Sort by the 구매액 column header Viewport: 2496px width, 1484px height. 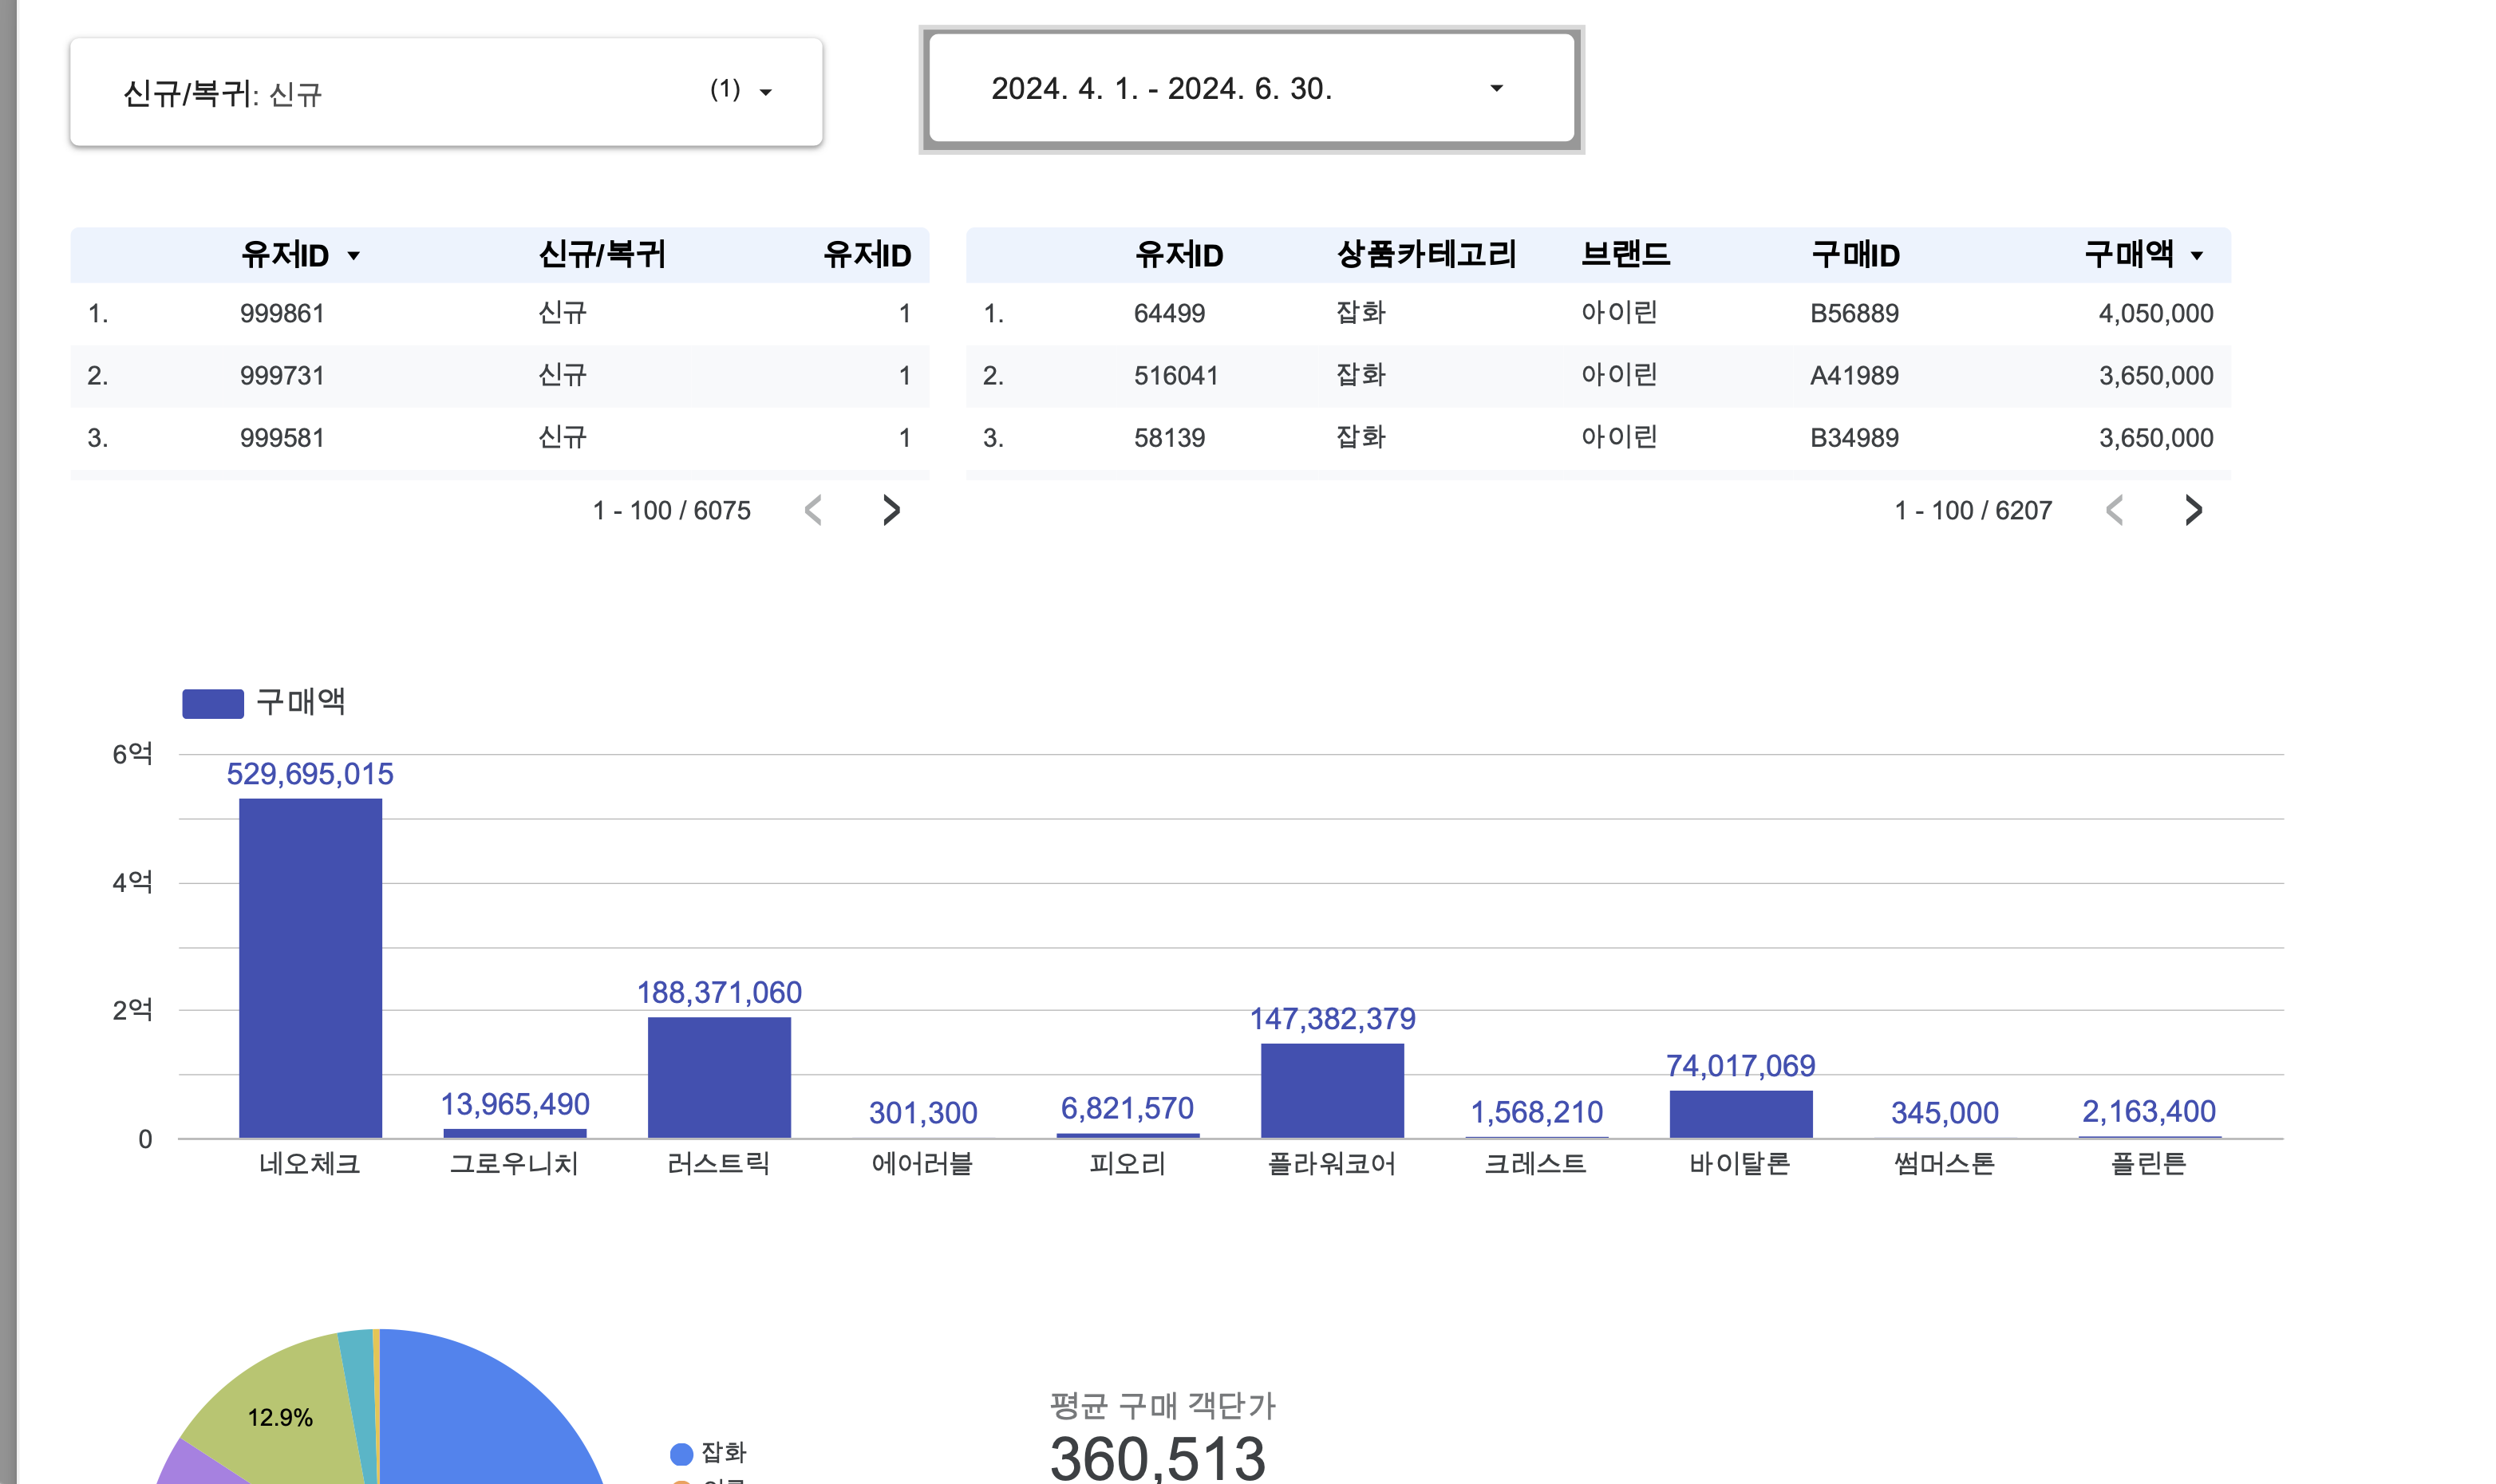2130,255
